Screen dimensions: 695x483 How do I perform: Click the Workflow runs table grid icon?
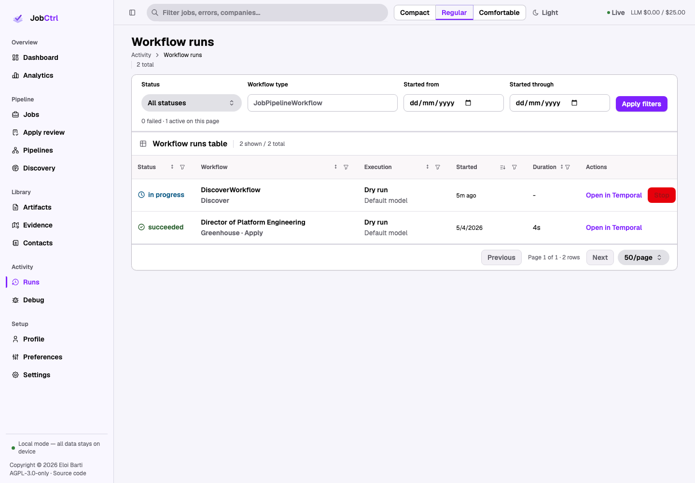point(143,143)
